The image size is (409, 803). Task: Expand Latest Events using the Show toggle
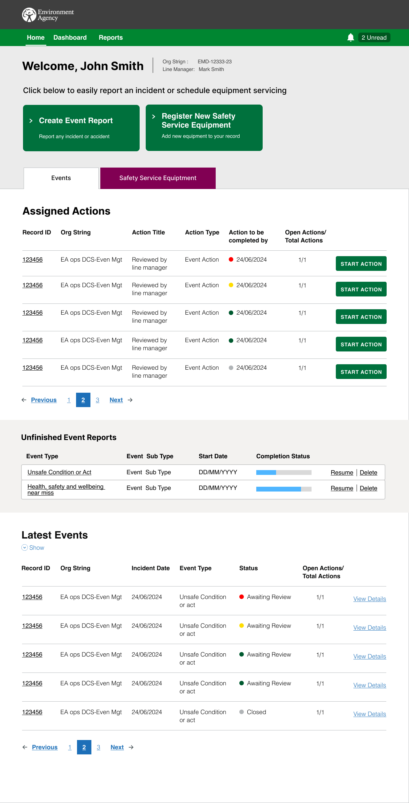(33, 547)
